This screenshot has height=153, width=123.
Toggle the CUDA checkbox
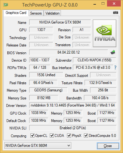pyautogui.click(x=52, y=135)
